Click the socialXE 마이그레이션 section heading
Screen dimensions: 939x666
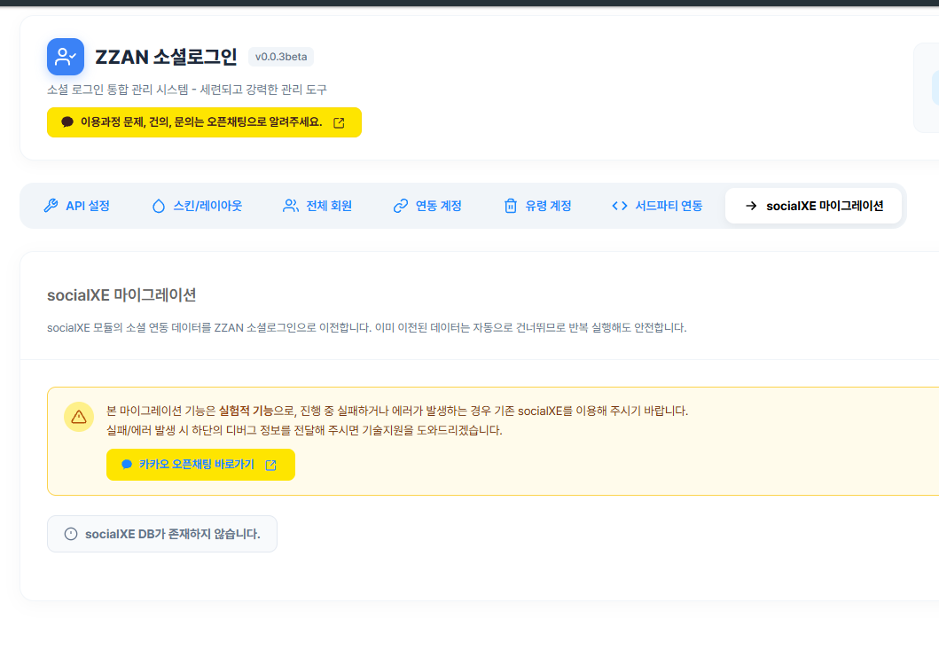[121, 295]
